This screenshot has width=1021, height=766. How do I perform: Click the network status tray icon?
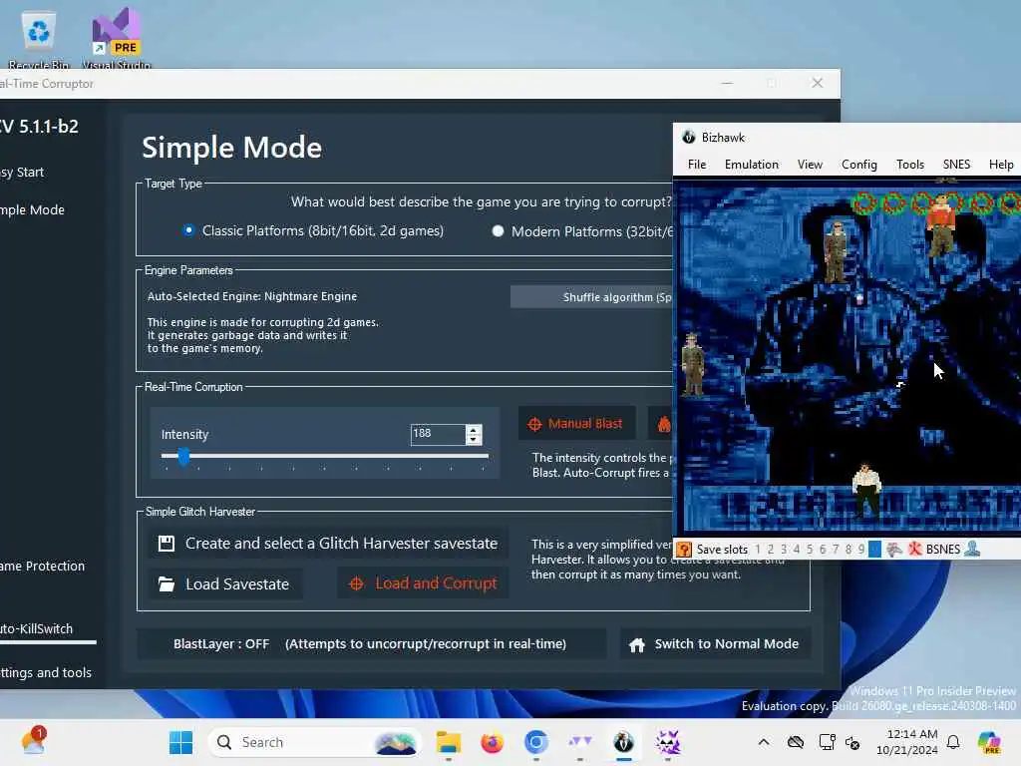click(x=827, y=742)
